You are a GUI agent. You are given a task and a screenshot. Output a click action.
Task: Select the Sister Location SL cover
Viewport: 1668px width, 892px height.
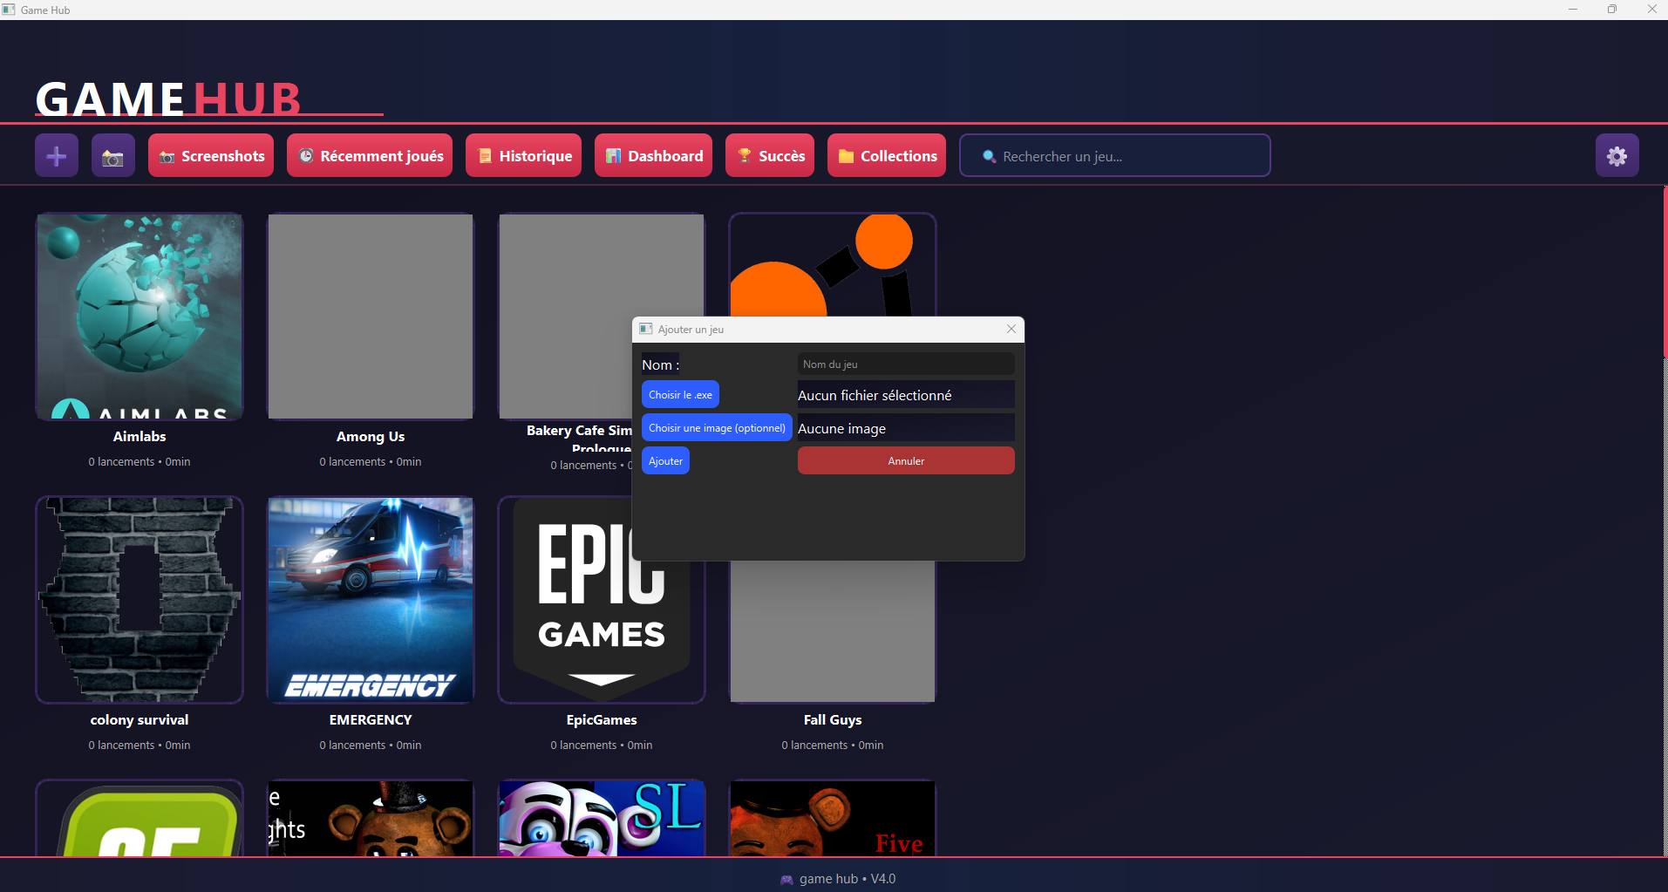click(x=602, y=818)
